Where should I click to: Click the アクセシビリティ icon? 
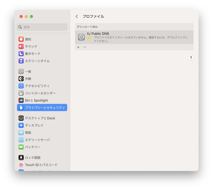21,86
